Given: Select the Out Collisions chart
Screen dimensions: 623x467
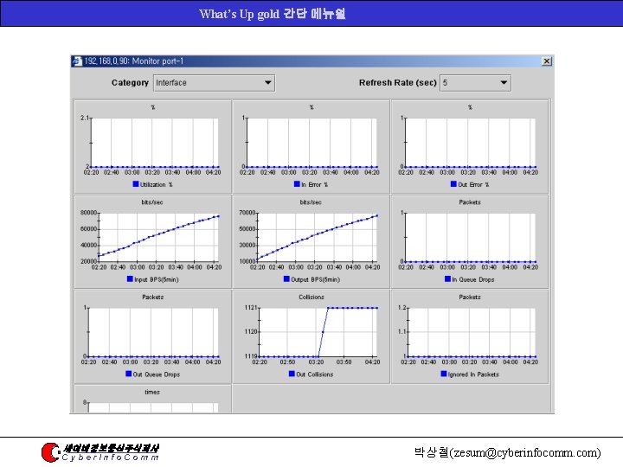Looking at the screenshot, I should (311, 336).
